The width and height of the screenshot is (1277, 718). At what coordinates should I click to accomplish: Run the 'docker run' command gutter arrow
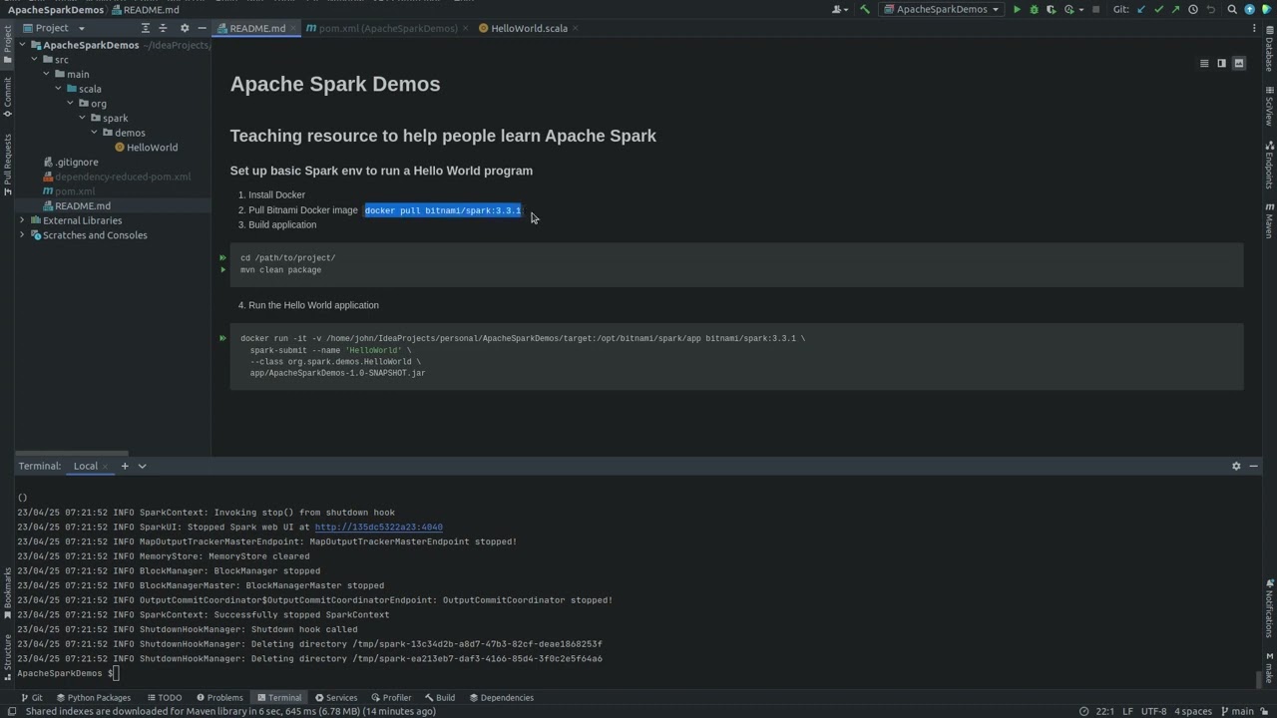(x=222, y=338)
